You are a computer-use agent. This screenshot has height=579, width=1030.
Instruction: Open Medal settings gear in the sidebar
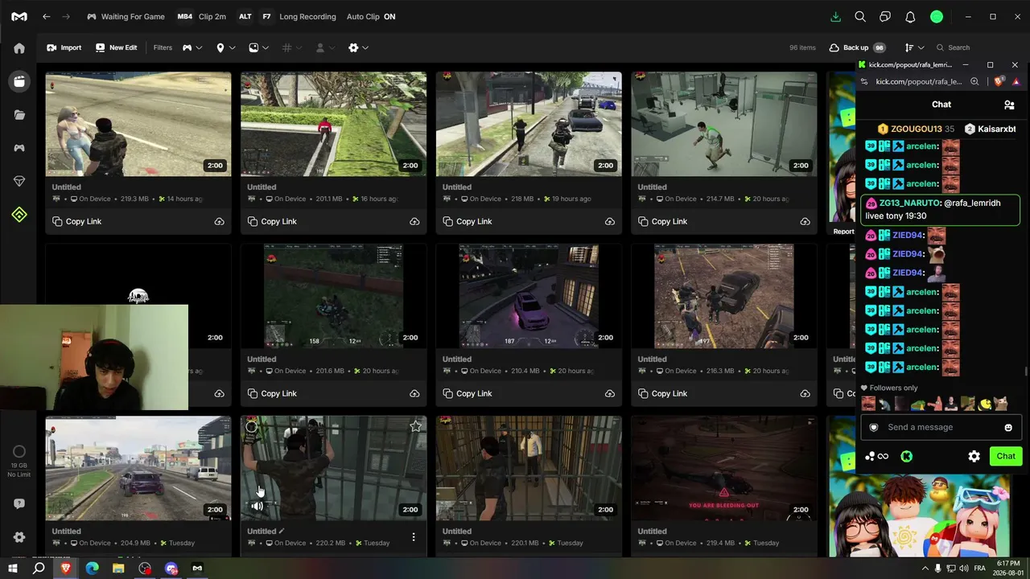pyautogui.click(x=19, y=537)
